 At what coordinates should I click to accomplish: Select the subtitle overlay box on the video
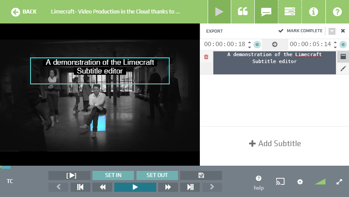(100, 71)
